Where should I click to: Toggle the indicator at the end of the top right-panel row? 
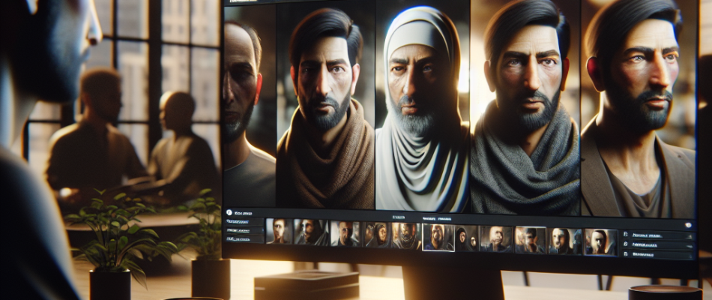(x=688, y=235)
